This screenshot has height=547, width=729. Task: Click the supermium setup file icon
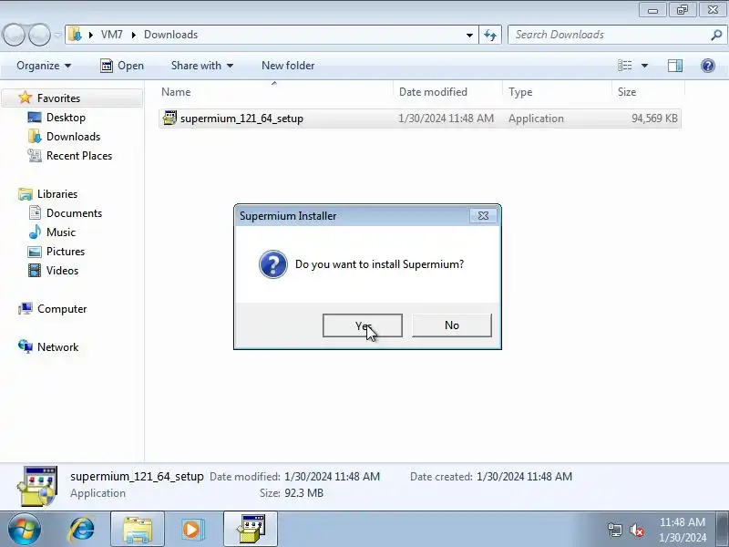[x=169, y=119]
